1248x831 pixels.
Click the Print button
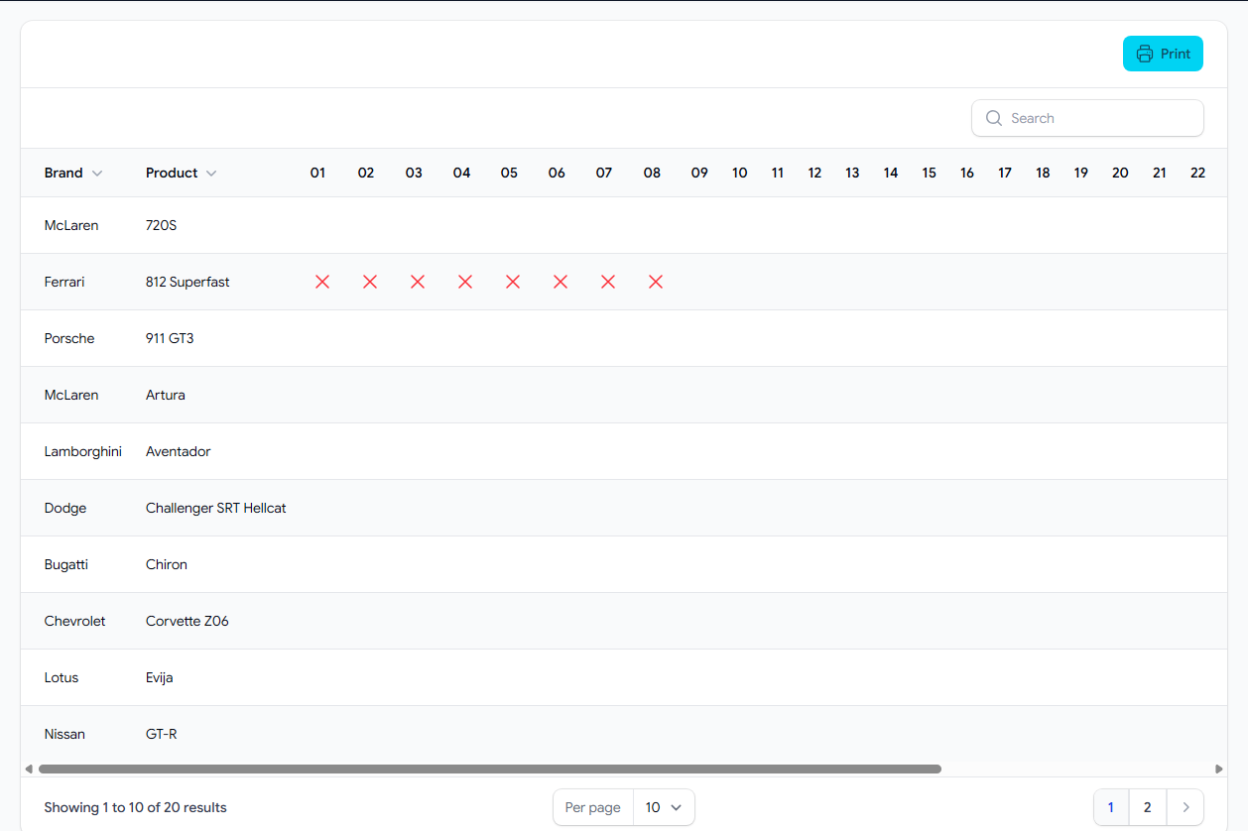1163,53
